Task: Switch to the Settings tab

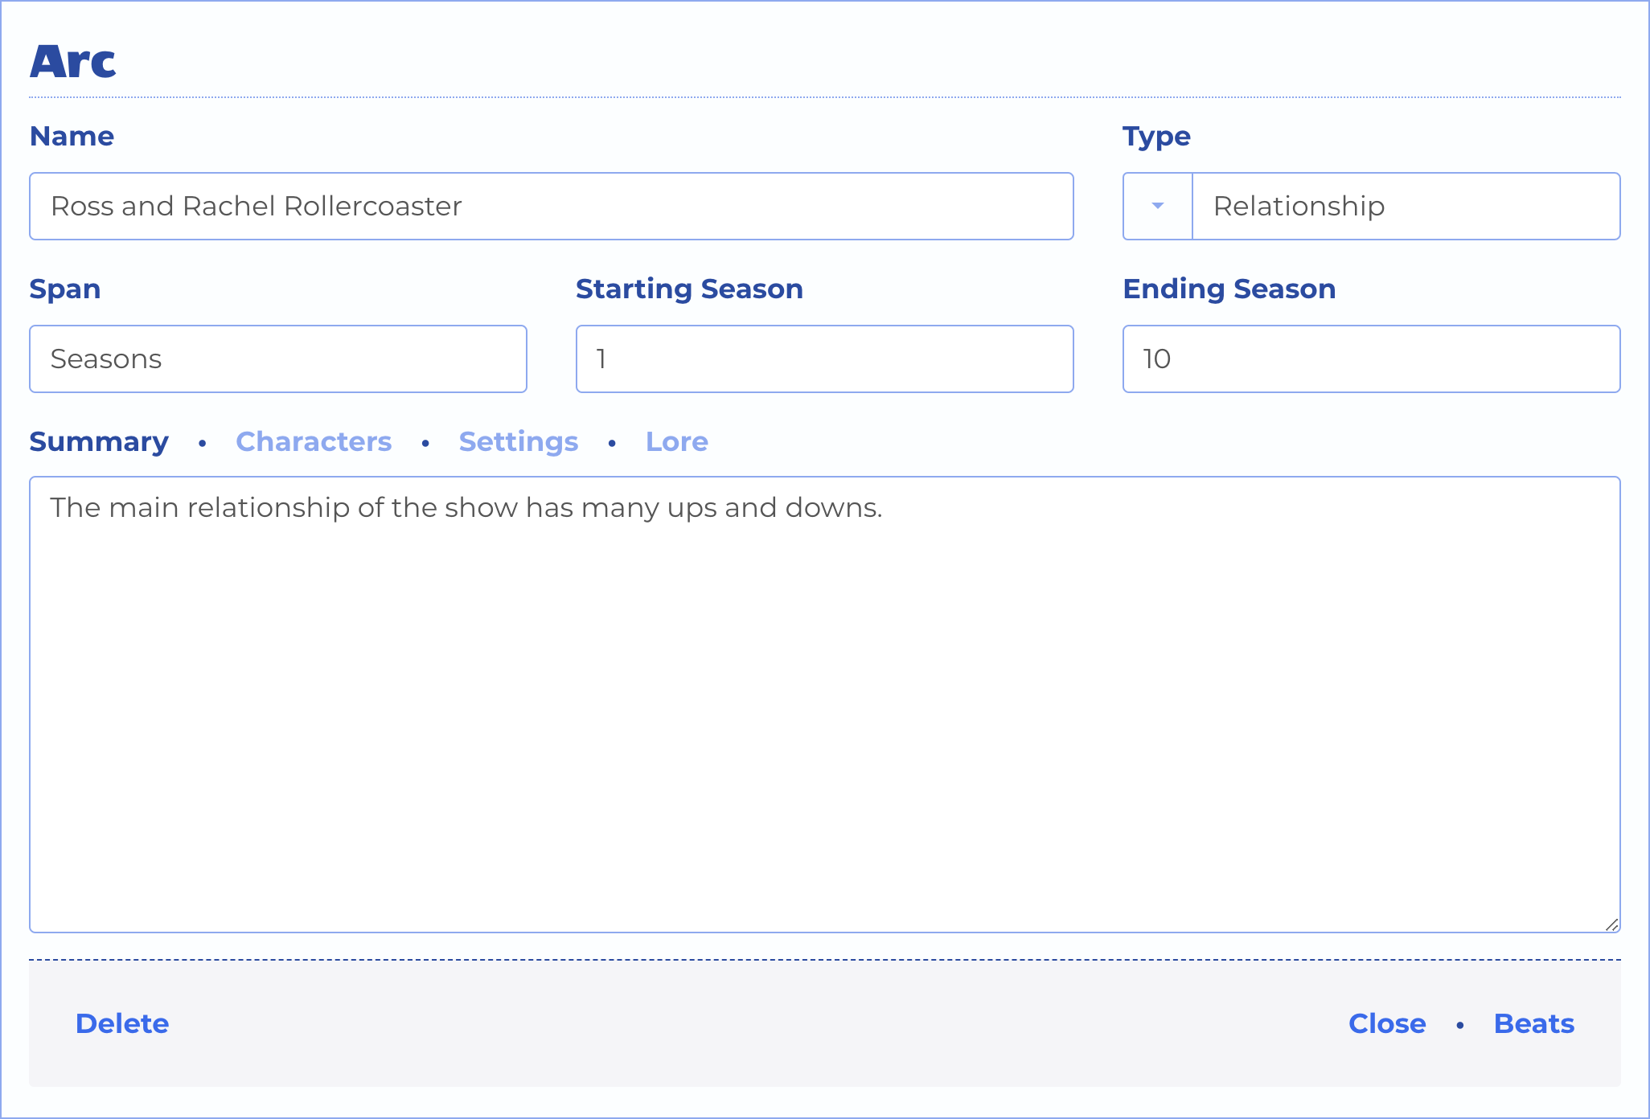Action: click(519, 441)
